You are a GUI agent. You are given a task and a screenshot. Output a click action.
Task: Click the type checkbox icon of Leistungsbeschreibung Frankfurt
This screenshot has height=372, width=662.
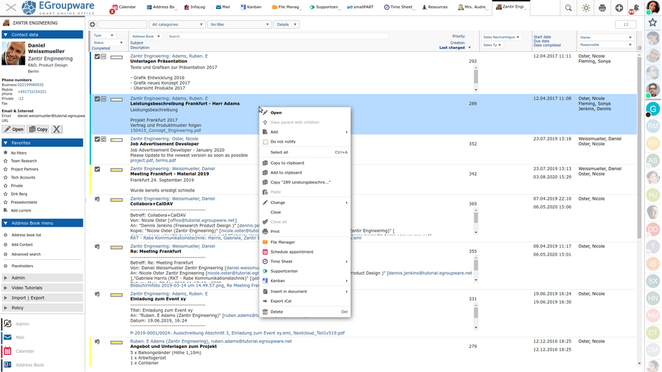(x=97, y=99)
